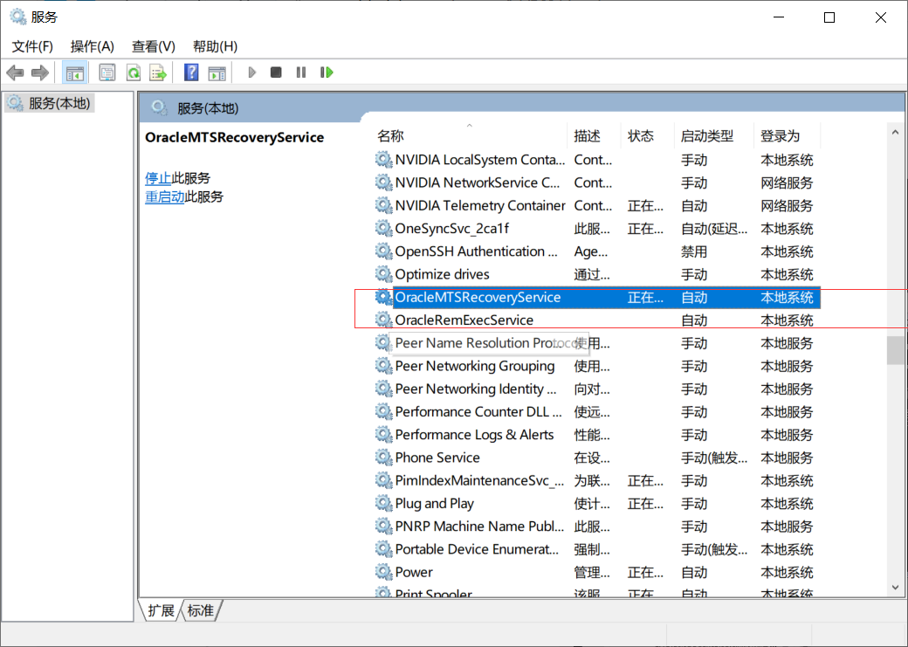Click gear icon of Performance Logs & Alerts
This screenshot has width=908, height=647.
pyautogui.click(x=383, y=435)
